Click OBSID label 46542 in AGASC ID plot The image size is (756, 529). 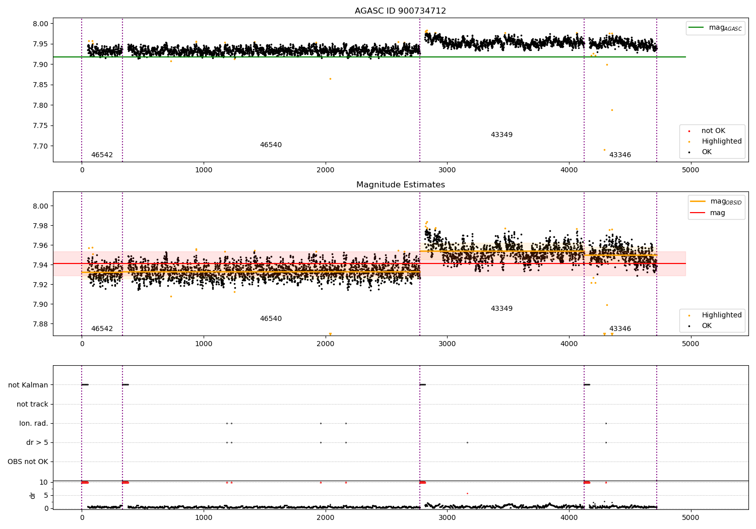coord(102,155)
